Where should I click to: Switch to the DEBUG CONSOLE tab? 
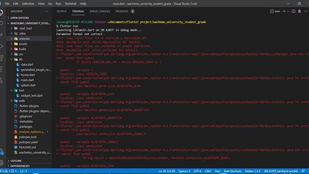pos(100,11)
